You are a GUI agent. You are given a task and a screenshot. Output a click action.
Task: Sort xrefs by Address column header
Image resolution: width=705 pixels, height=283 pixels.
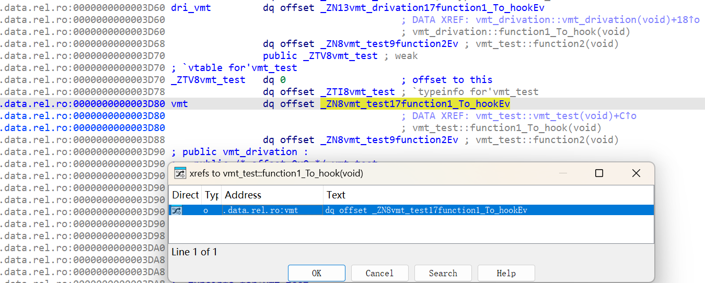click(272, 195)
